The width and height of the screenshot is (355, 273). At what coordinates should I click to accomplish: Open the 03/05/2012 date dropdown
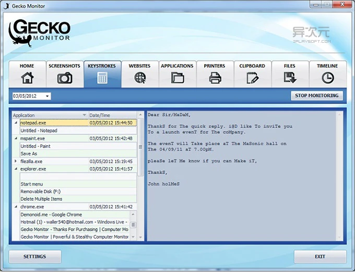pos(47,96)
